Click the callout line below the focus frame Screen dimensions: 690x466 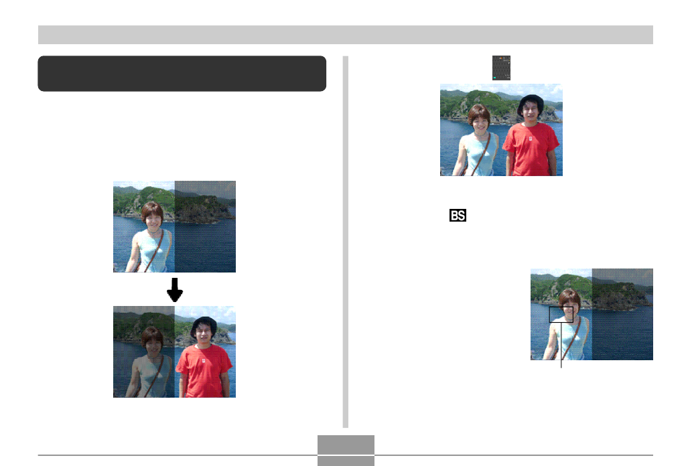pos(561,345)
